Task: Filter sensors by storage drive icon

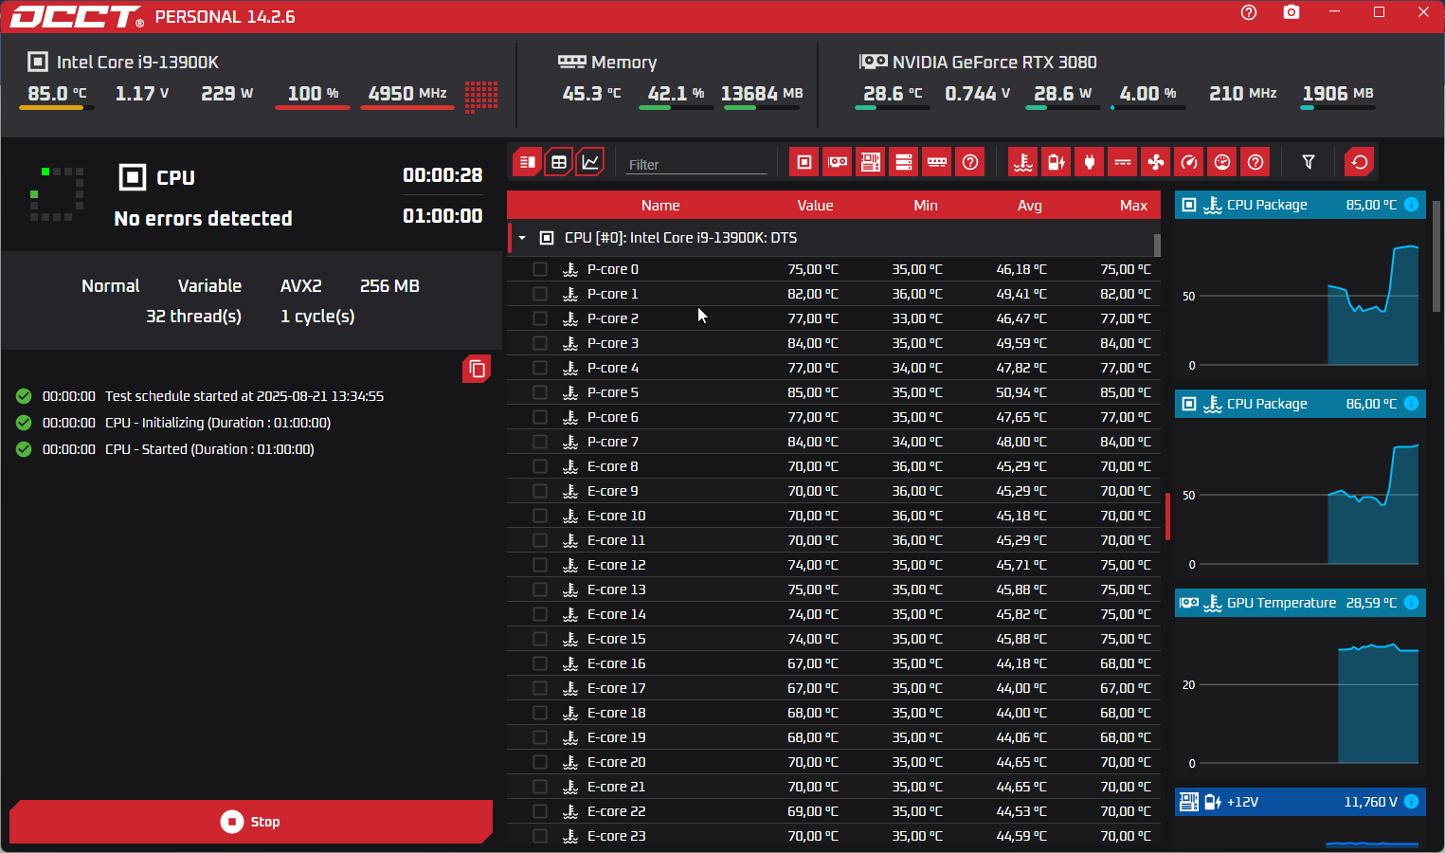Action: click(x=904, y=162)
